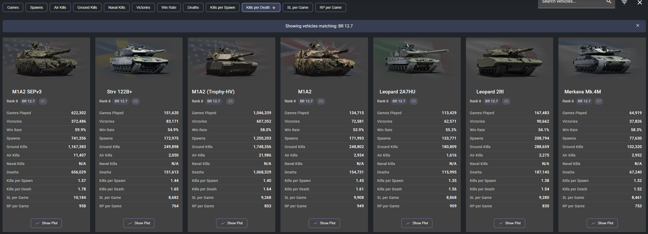The height and width of the screenshot is (234, 648).
Task: Select Leopard 2A7HU Win Rate value 55.2%
Action: [x=451, y=130]
